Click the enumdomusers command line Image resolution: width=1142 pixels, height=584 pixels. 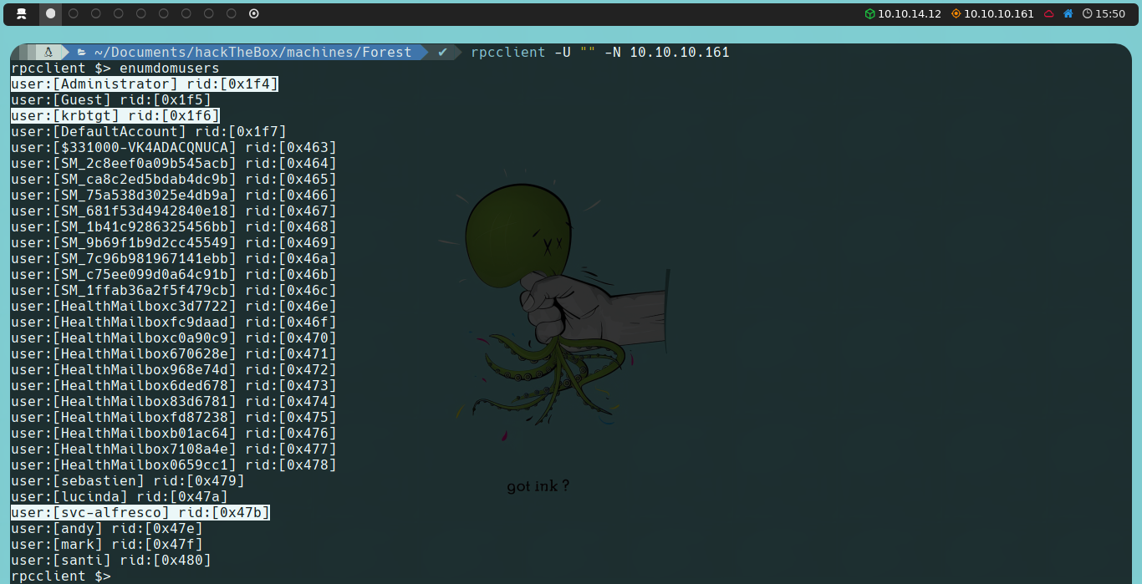115,68
